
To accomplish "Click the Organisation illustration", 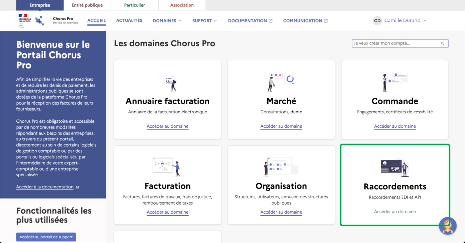I will pos(281,167).
